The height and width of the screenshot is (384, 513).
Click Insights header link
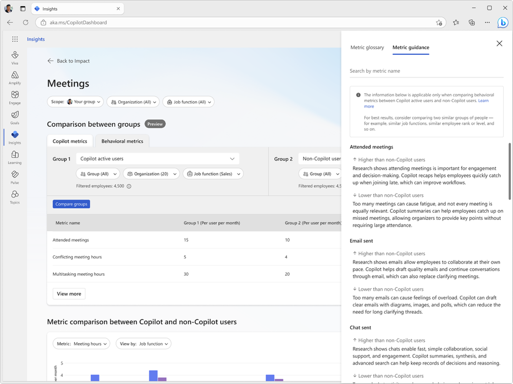(35, 39)
